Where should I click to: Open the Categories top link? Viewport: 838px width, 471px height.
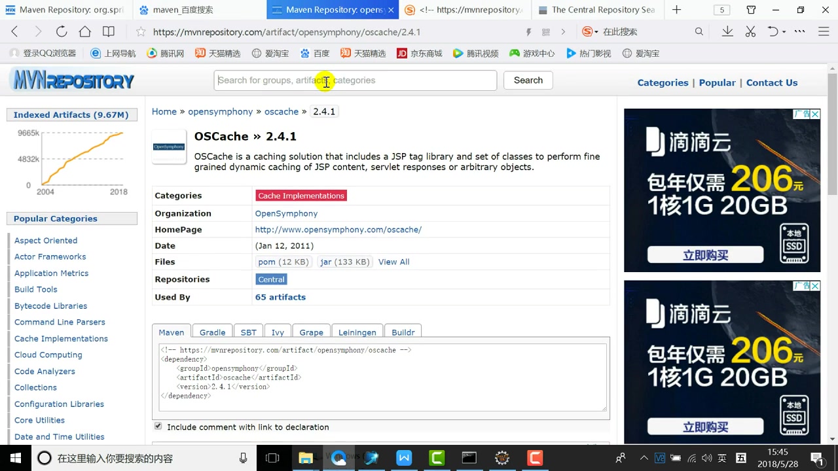pyautogui.click(x=663, y=82)
